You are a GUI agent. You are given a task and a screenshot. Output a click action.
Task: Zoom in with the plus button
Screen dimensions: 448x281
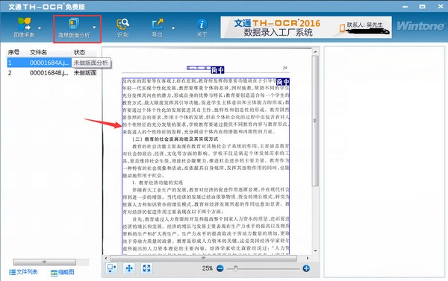(x=306, y=268)
